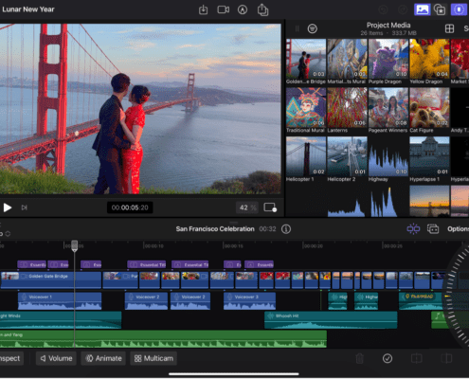Toggle timeline snapping icon
Image resolution: width=469 pixels, height=379 pixels.
(x=413, y=228)
